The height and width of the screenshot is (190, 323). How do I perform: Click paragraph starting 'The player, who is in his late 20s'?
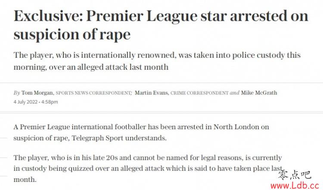[x=148, y=168]
